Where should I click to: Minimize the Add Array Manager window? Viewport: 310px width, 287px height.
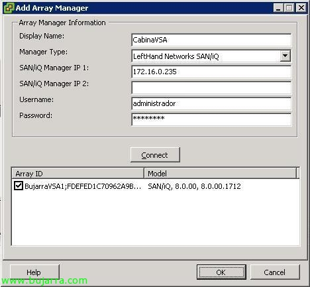[278, 8]
